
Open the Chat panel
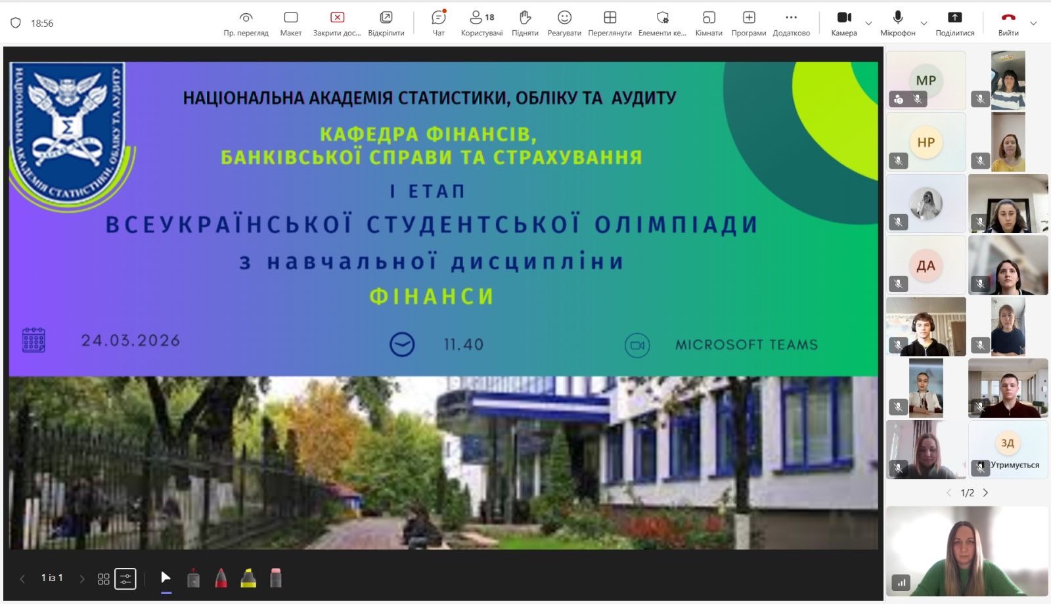[438, 23]
